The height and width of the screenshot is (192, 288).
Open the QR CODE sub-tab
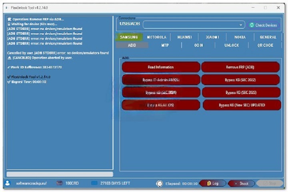pos(265,45)
